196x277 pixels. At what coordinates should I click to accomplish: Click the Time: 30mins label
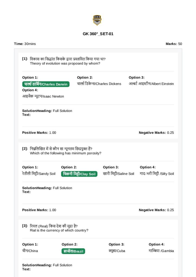(x=25, y=44)
